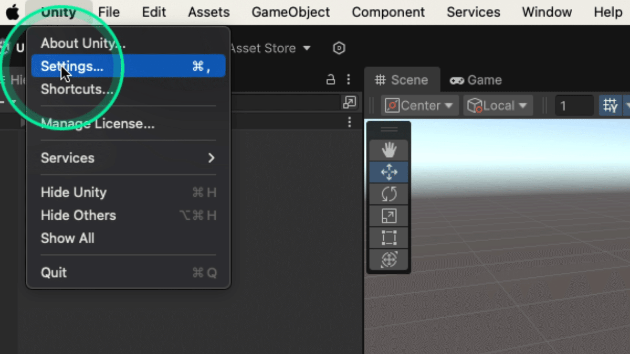Screen dimensions: 630x354
Task: Open the Asset Store dropdown
Action: [x=270, y=48]
